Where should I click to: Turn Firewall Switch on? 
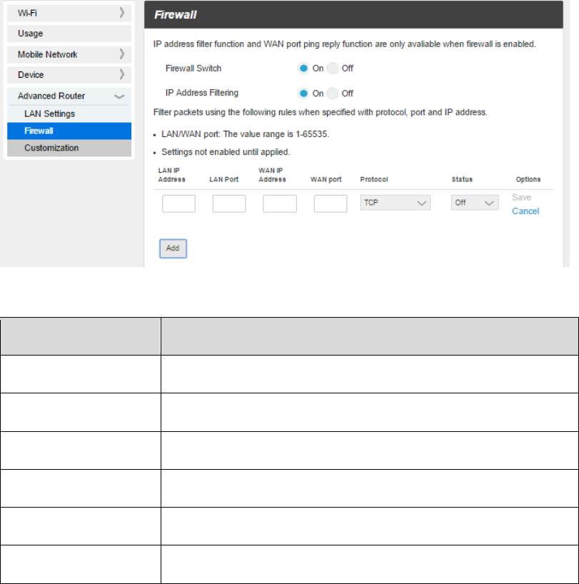point(303,69)
